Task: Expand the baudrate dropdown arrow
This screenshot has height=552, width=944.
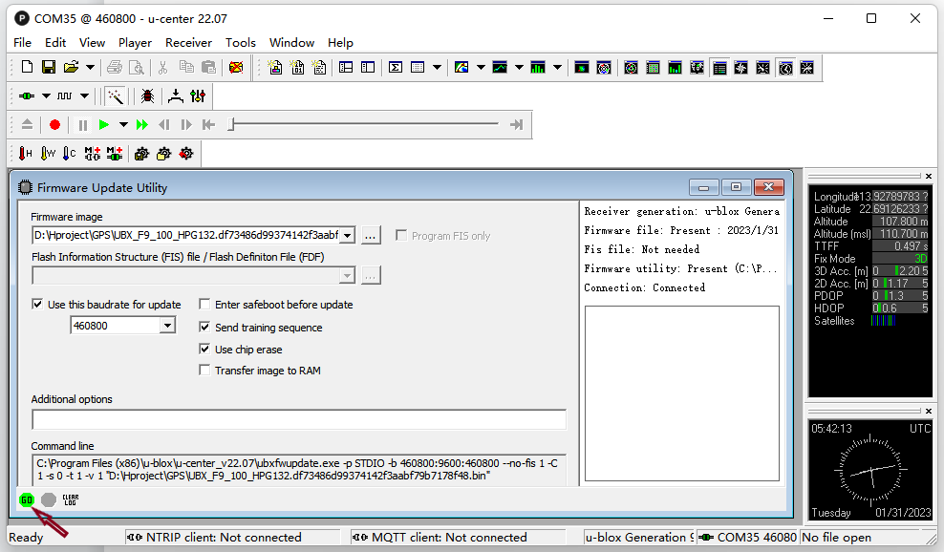Action: 84,96
